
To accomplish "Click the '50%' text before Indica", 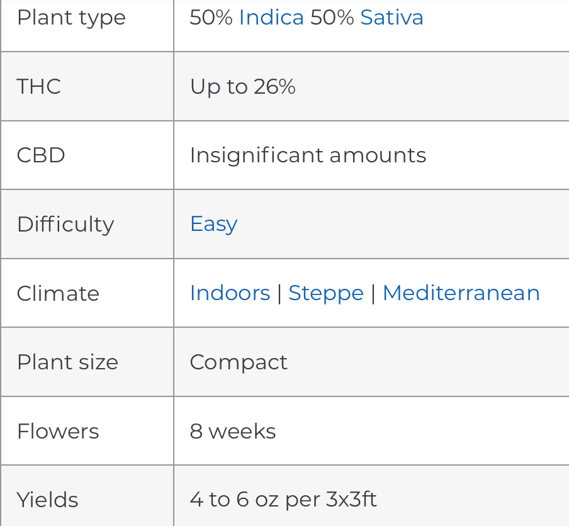I will [x=211, y=18].
